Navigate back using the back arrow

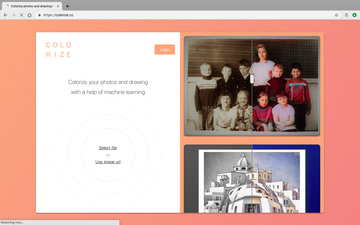5,15
